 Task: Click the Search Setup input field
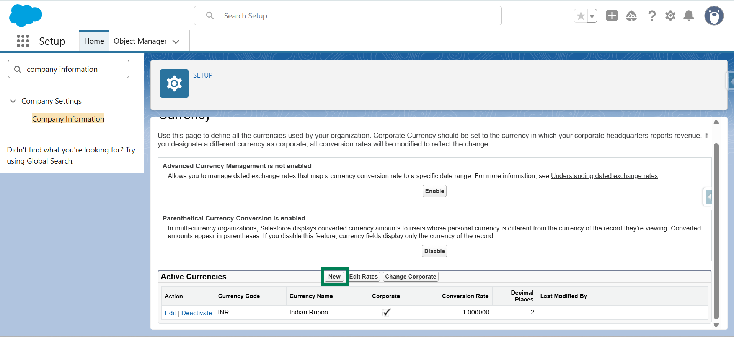(347, 16)
